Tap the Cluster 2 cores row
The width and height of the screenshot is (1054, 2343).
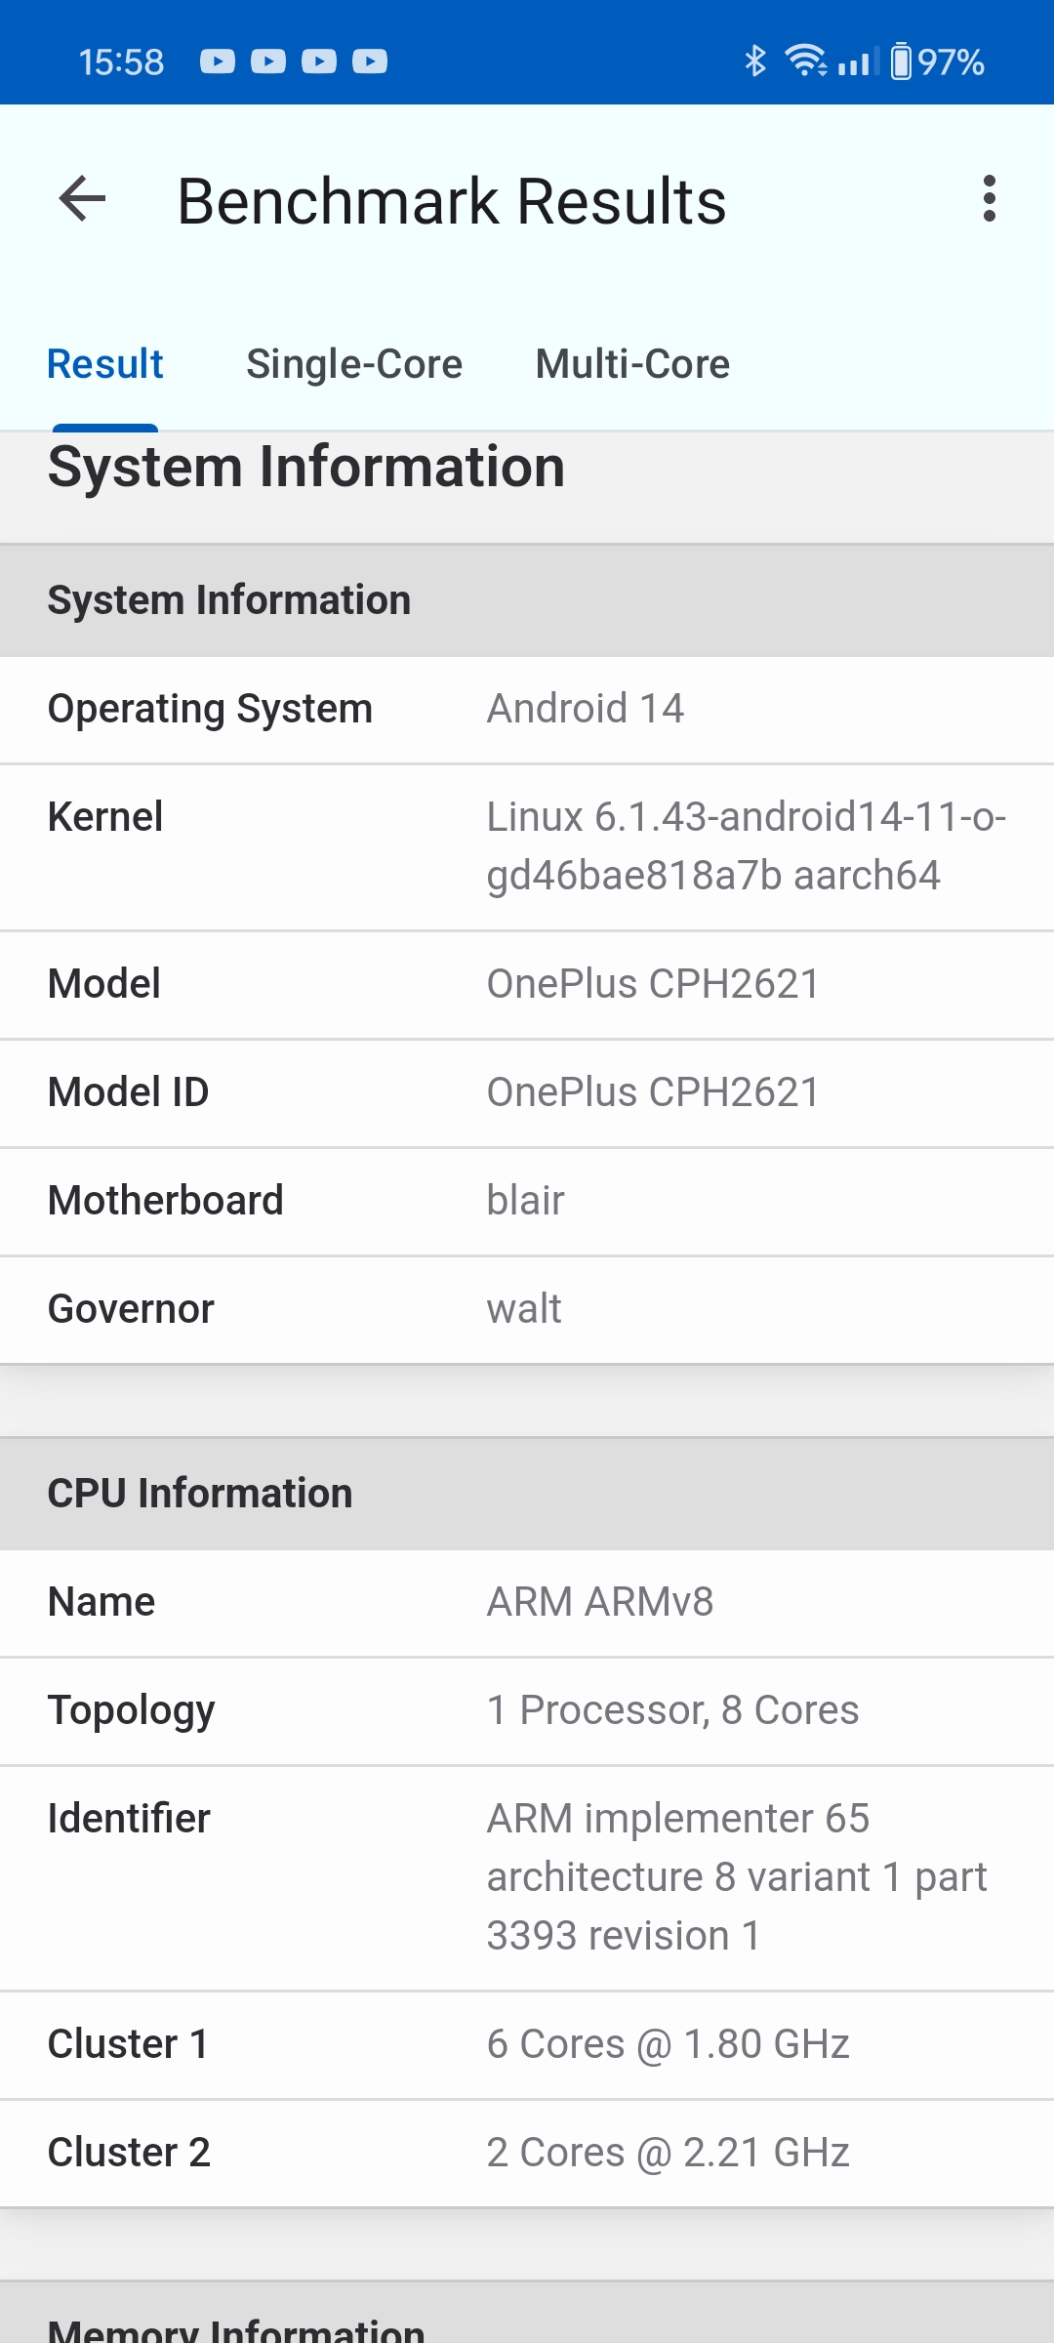[x=527, y=2153]
